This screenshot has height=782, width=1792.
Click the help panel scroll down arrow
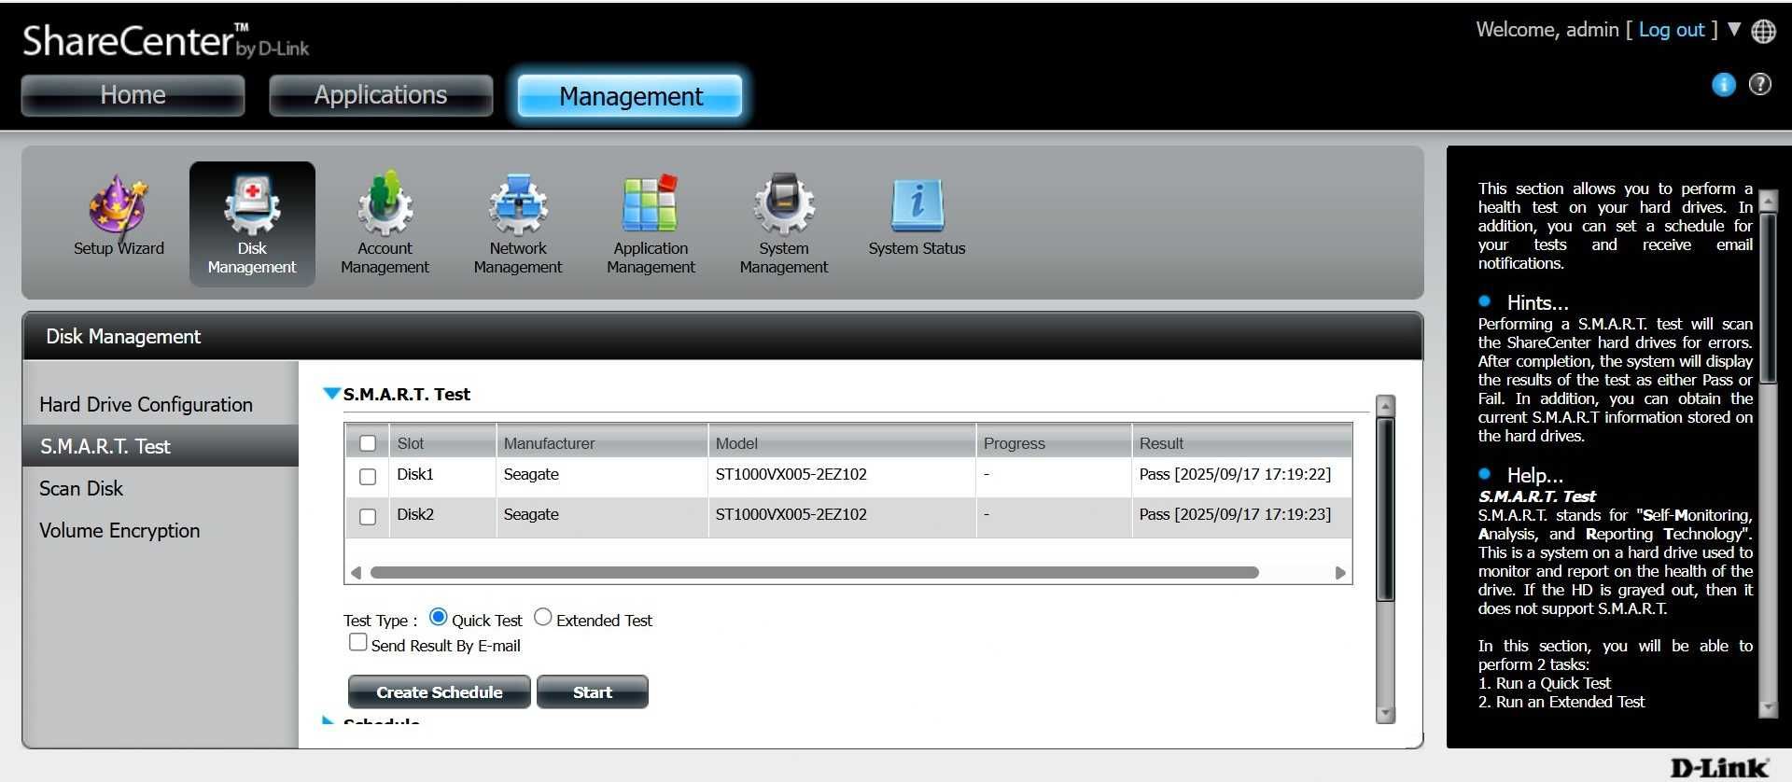click(1768, 708)
